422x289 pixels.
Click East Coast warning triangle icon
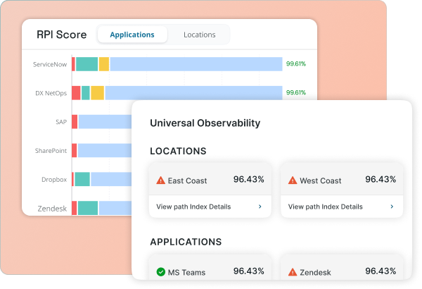pyautogui.click(x=160, y=180)
